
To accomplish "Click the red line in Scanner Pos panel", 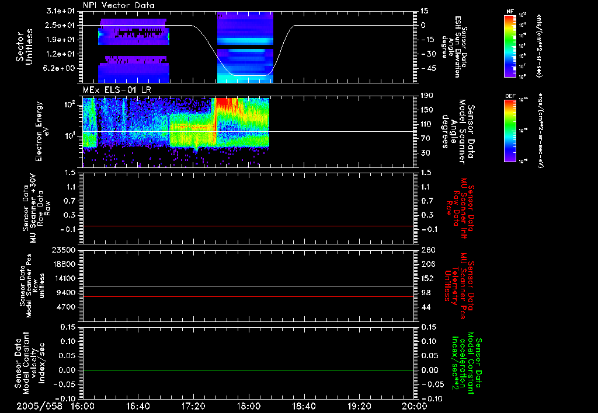I will pos(248,296).
